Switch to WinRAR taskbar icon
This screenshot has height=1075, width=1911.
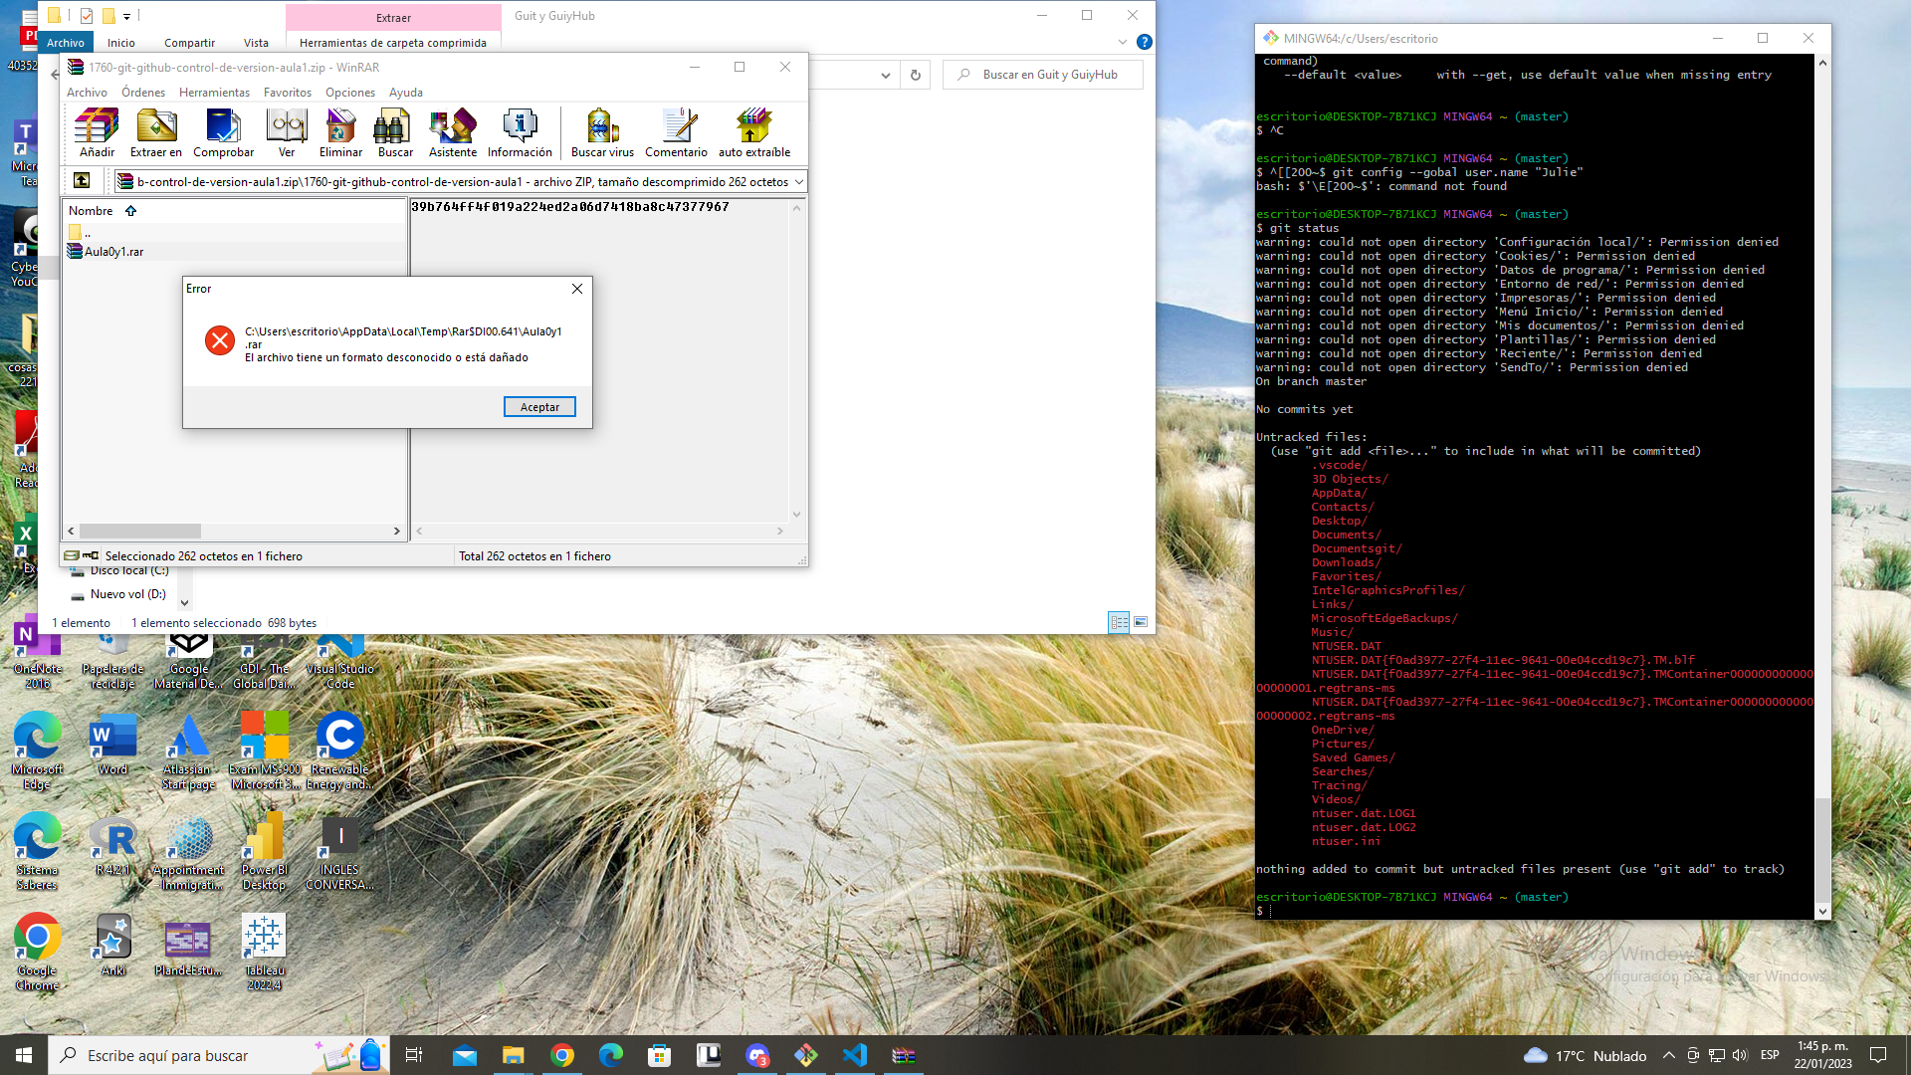904,1055
